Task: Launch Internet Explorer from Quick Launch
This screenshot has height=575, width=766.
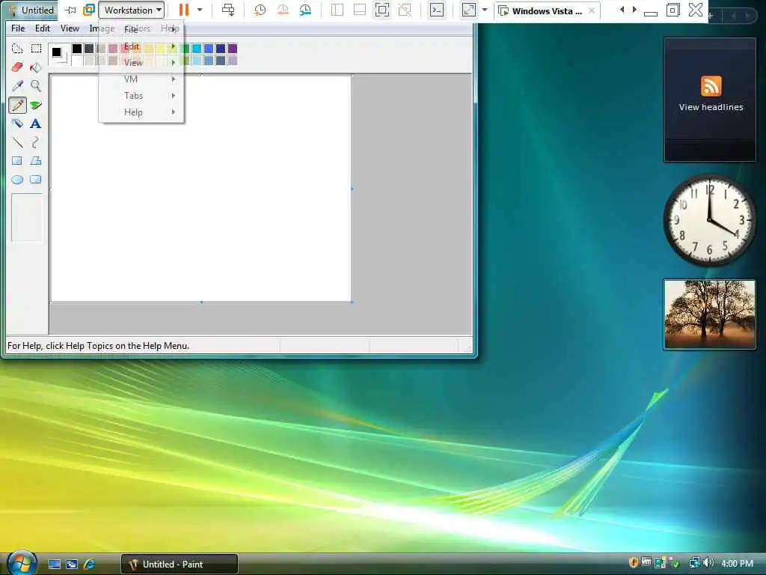Action: coord(90,565)
